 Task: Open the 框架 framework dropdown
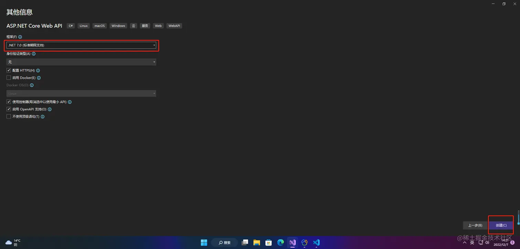tap(81, 45)
